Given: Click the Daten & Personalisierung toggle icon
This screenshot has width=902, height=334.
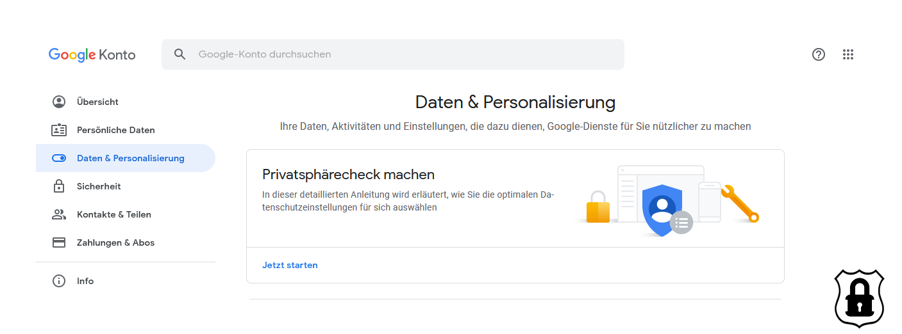Looking at the screenshot, I should (x=59, y=158).
